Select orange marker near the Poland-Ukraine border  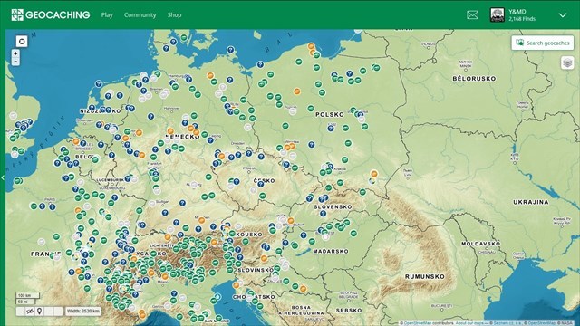point(374,174)
